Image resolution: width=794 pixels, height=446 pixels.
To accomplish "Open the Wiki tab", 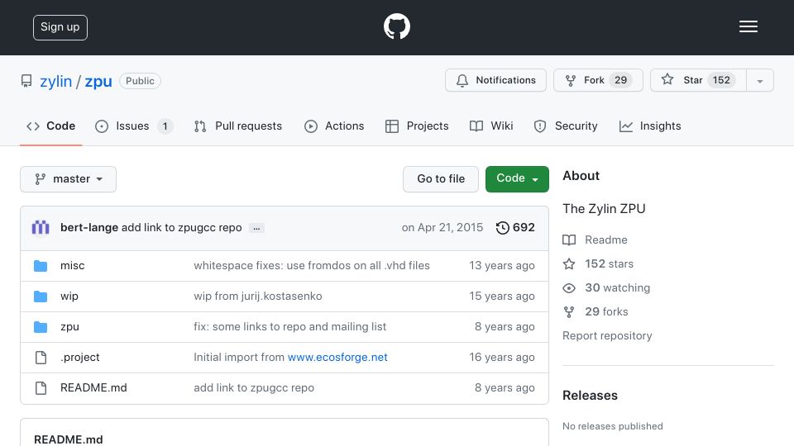I will pyautogui.click(x=491, y=126).
